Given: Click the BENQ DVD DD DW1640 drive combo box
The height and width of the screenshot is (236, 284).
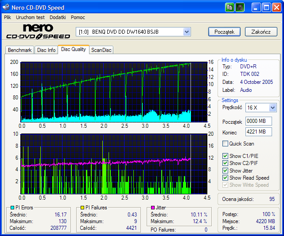Looking at the screenshot, I should click(x=133, y=32).
